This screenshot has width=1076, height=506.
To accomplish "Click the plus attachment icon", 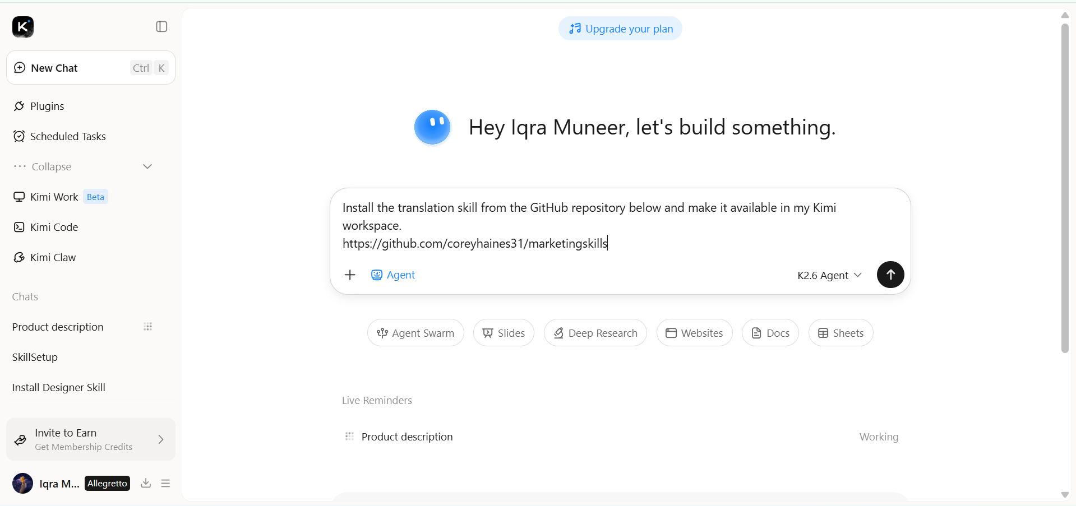I will click(x=350, y=275).
